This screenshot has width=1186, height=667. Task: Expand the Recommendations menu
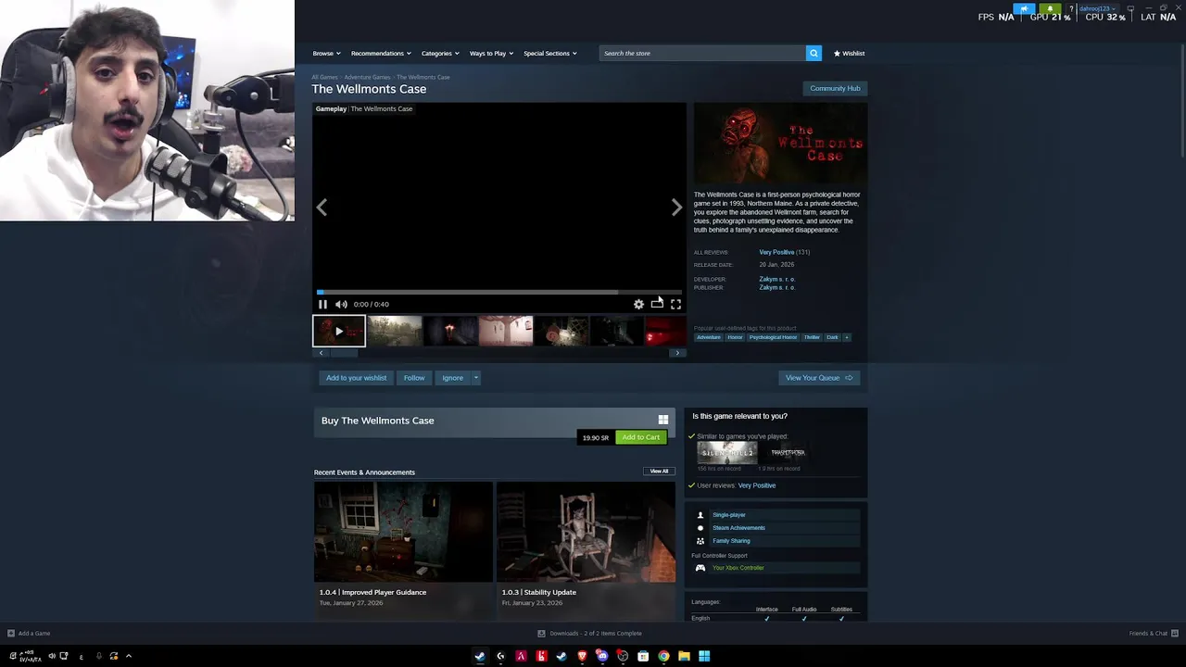click(380, 53)
